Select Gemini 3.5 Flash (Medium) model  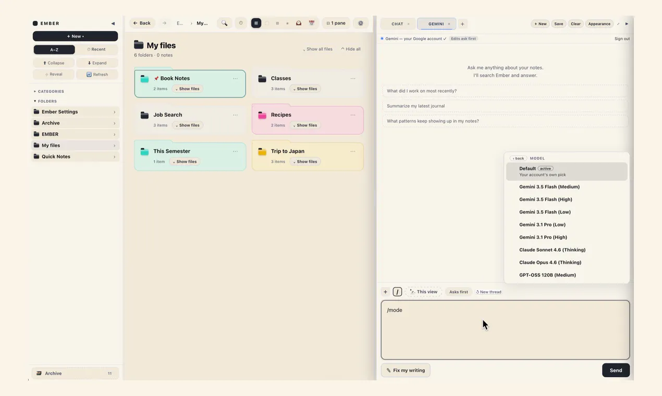point(567,187)
